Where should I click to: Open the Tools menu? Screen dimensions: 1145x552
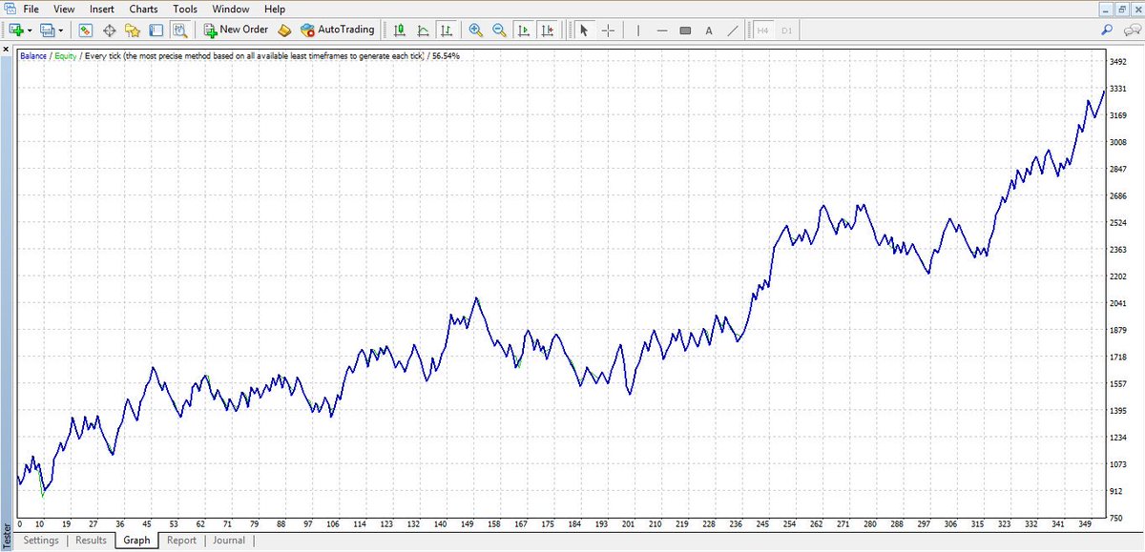coord(185,9)
